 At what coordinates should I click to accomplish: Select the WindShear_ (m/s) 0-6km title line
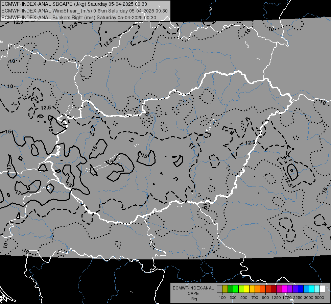point(85,11)
